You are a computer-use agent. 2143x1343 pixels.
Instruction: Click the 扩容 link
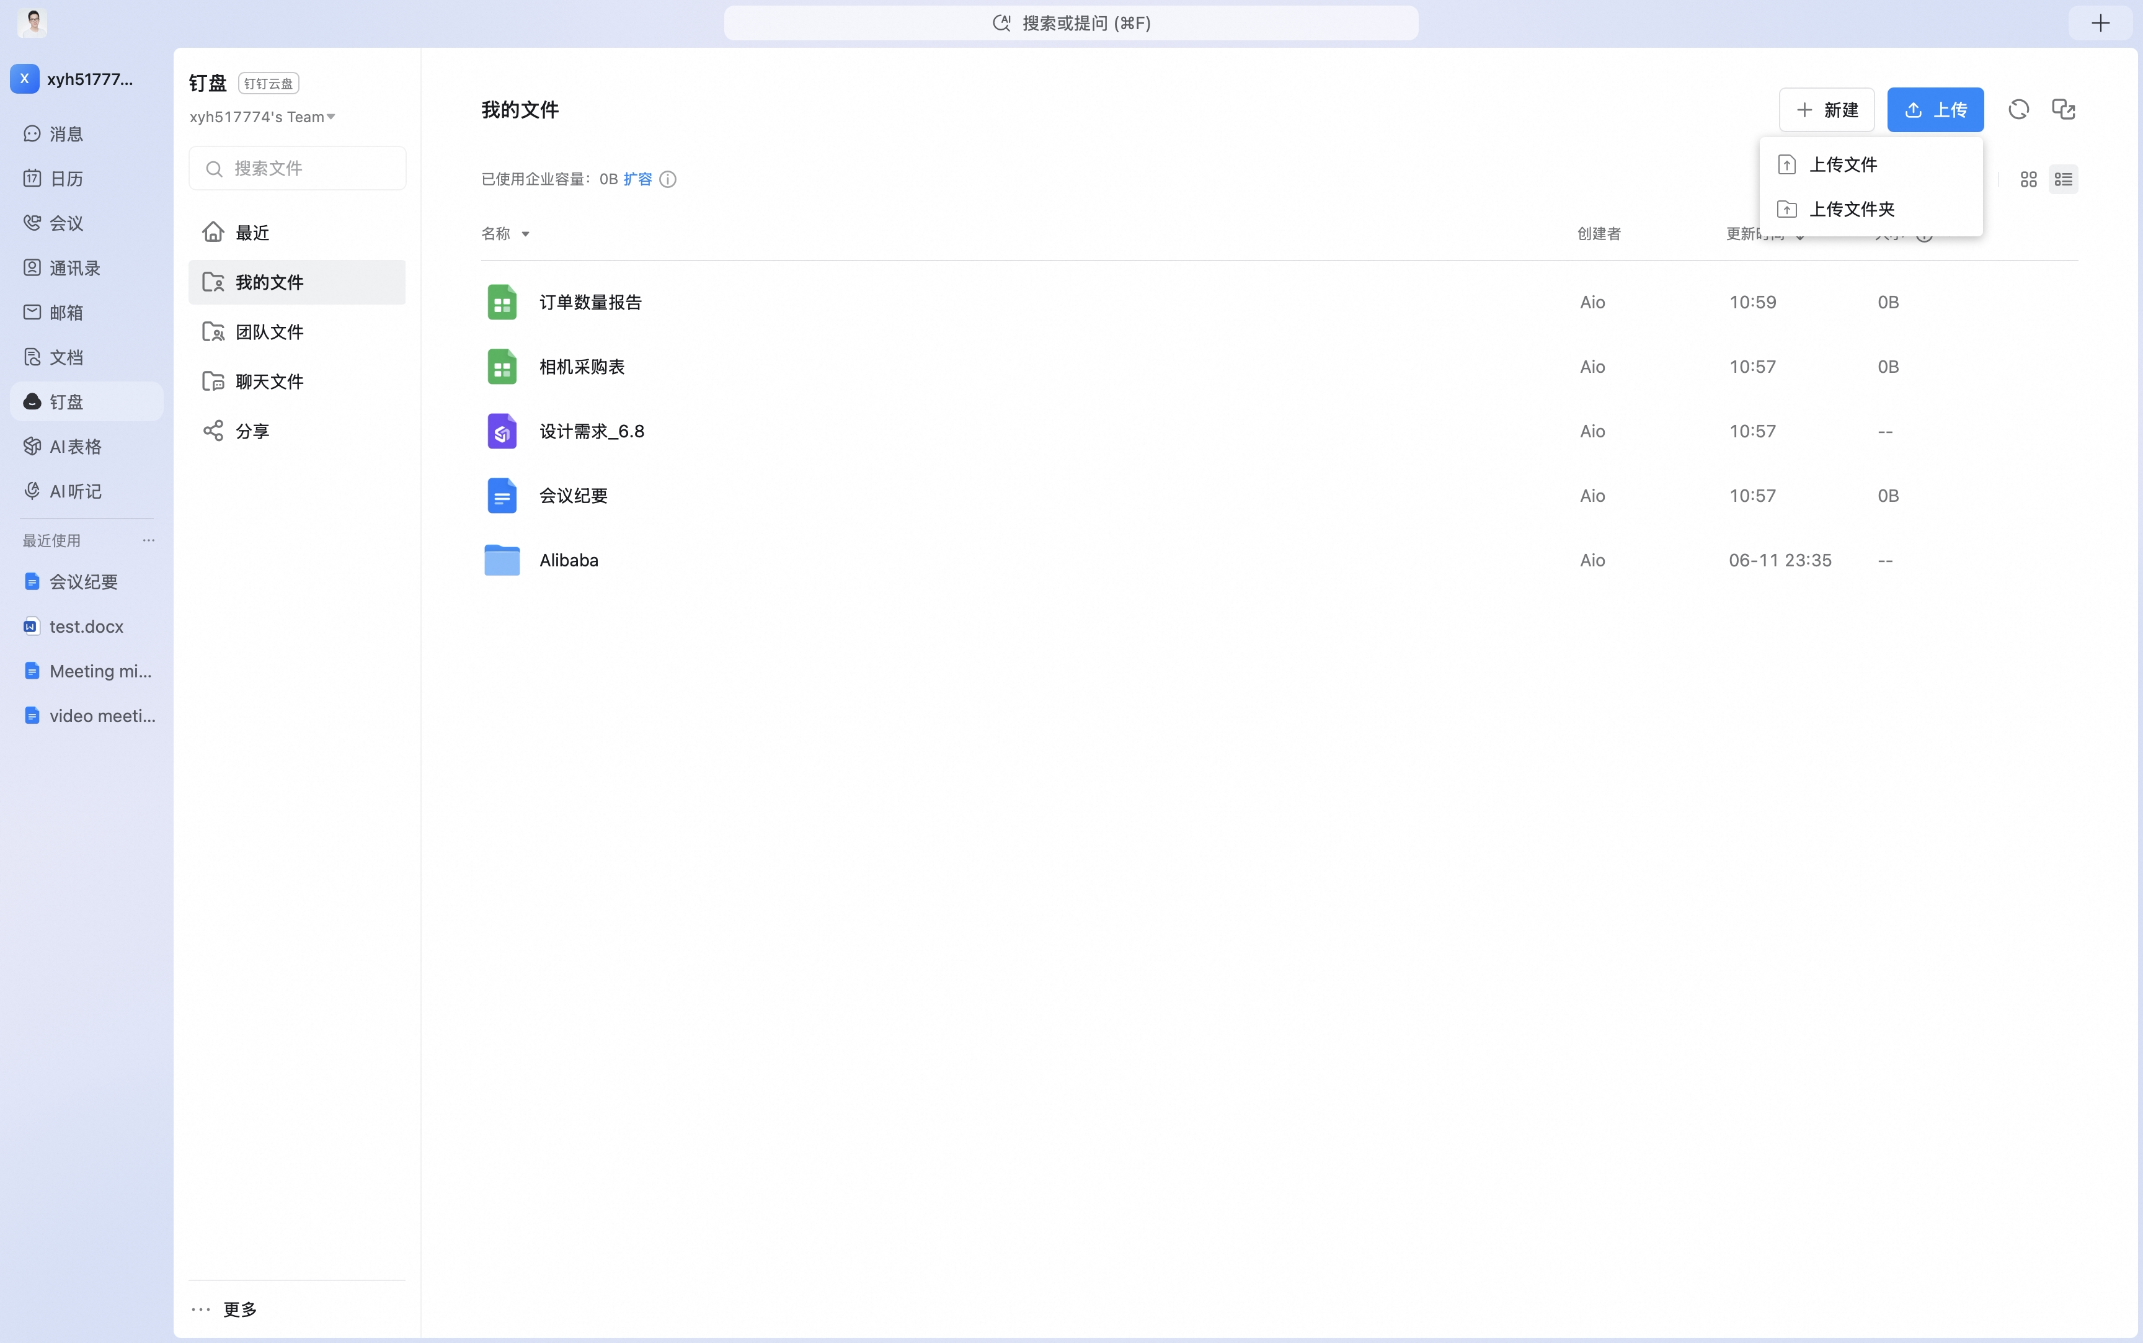[637, 179]
